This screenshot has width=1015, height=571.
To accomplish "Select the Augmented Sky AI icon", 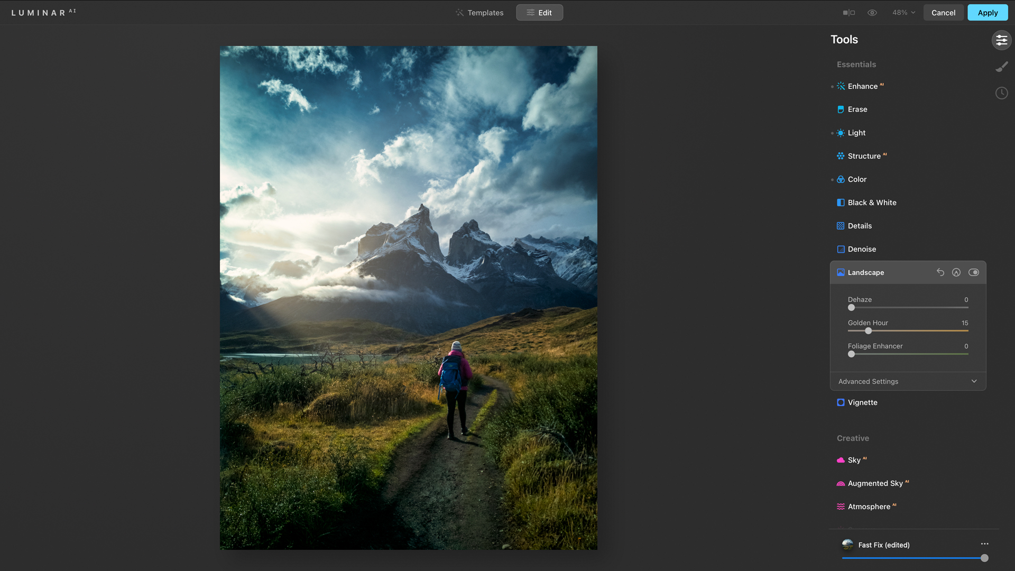I will coord(841,483).
